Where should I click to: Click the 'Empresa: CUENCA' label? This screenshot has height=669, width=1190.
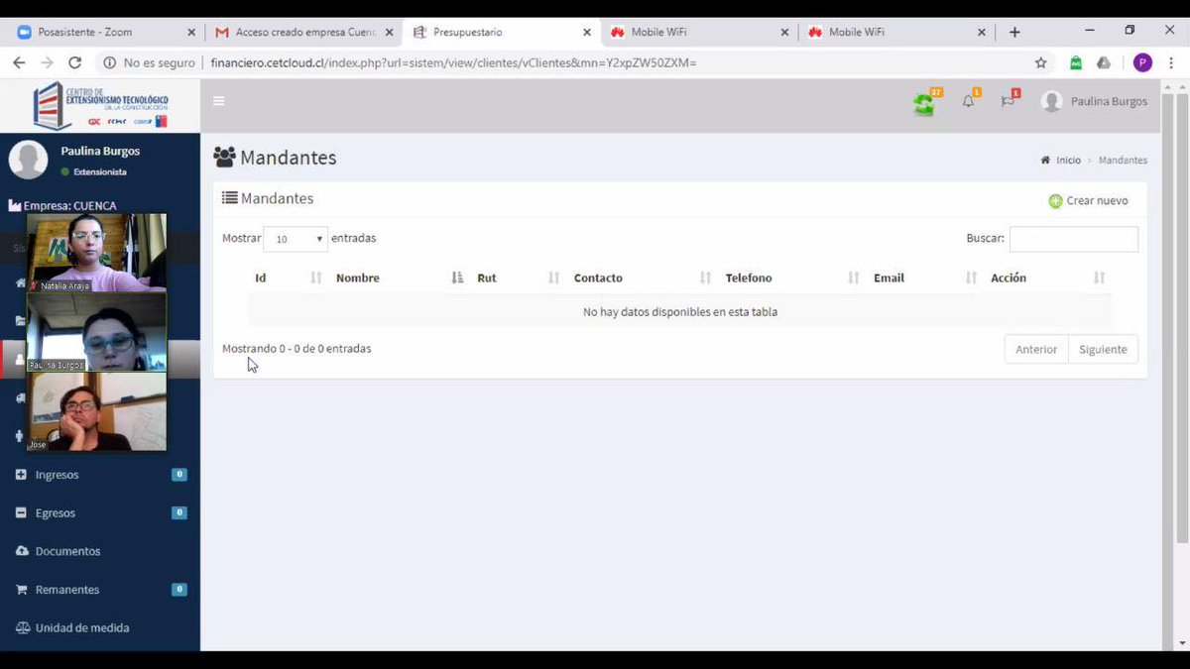pyautogui.click(x=62, y=206)
